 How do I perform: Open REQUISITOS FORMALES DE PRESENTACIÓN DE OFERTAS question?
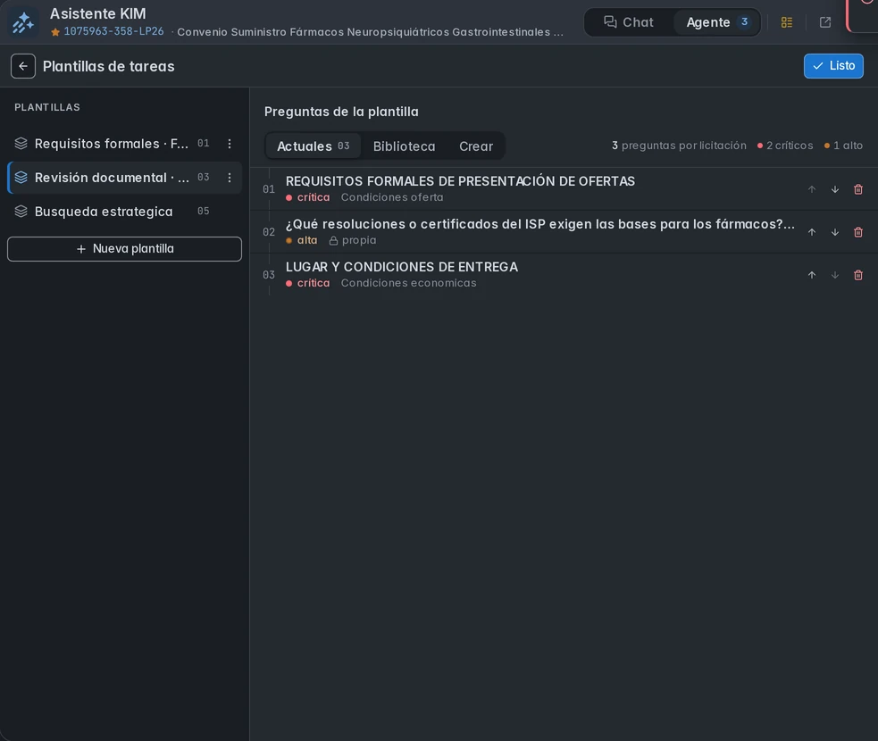460,181
